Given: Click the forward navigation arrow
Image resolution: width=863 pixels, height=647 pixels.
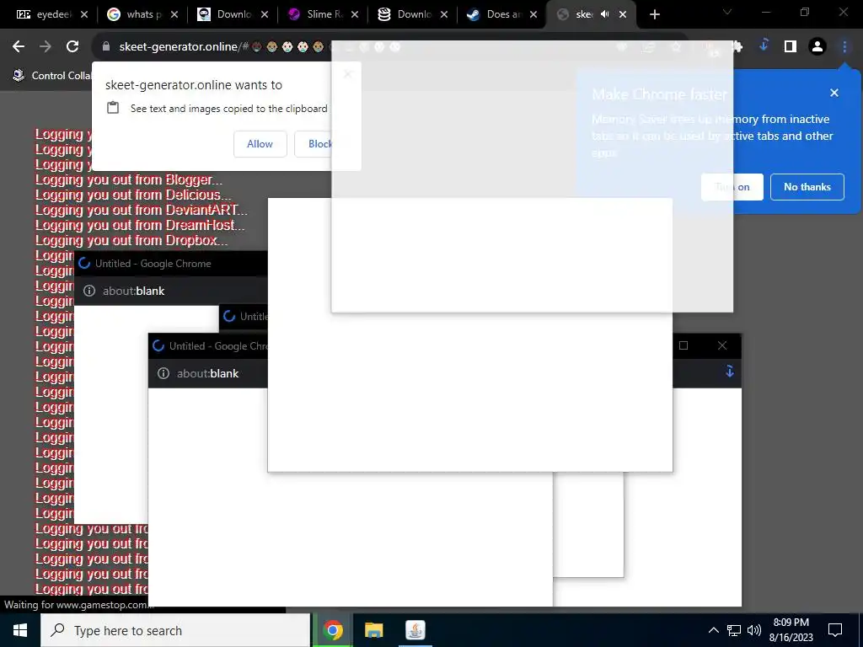Looking at the screenshot, I should (x=46, y=47).
